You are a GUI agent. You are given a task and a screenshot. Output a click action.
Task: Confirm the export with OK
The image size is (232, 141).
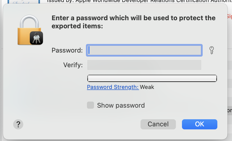(200, 124)
